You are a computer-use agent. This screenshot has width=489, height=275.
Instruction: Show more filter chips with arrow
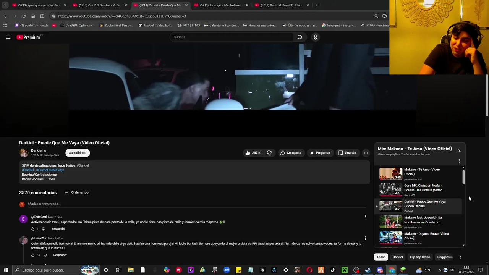[x=460, y=257]
